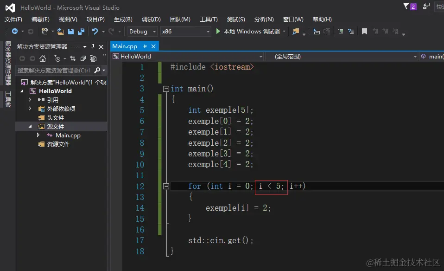Click line 14 code exemple[i] = 2;

(x=238, y=208)
